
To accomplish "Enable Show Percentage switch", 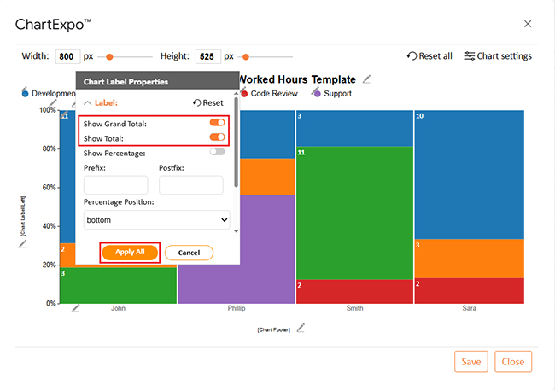I will [217, 152].
